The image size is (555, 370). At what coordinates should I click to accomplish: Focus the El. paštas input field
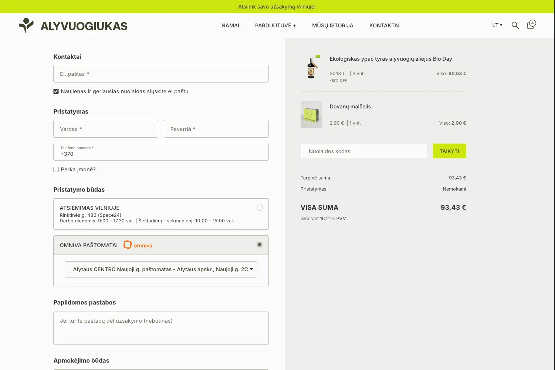pyautogui.click(x=161, y=74)
